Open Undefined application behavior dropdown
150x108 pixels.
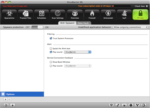[130, 27]
